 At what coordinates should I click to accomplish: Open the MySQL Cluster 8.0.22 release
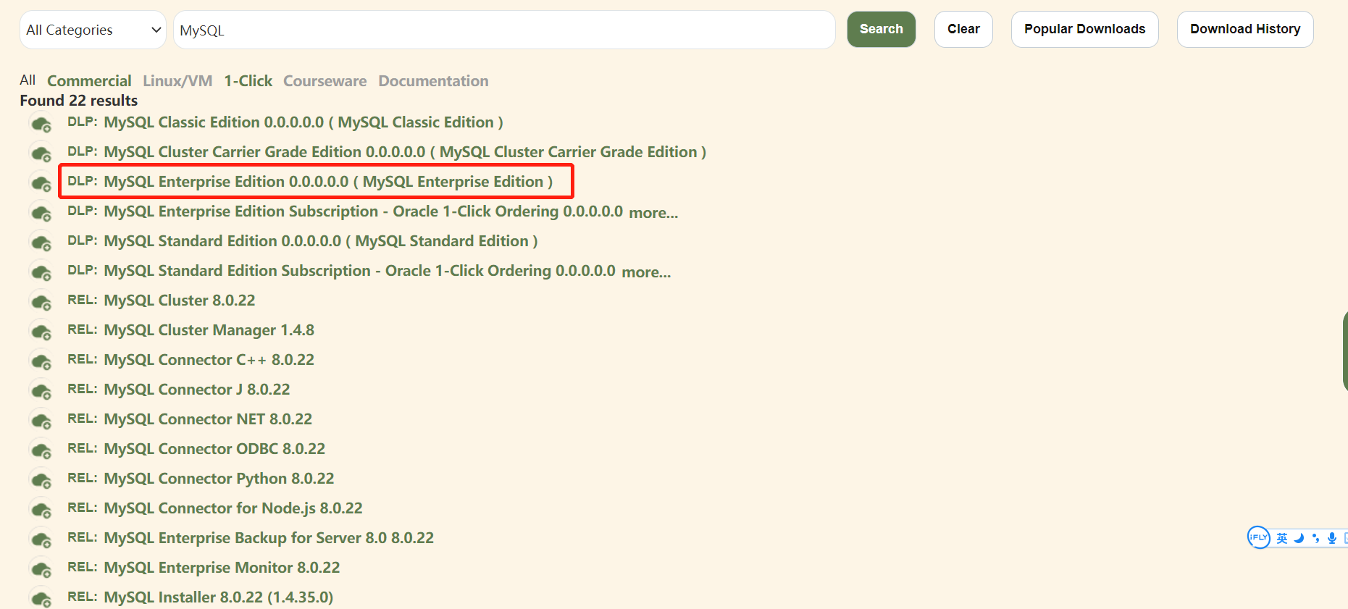(x=180, y=301)
